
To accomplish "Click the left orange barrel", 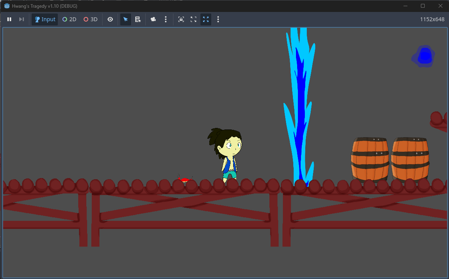I will click(370, 159).
